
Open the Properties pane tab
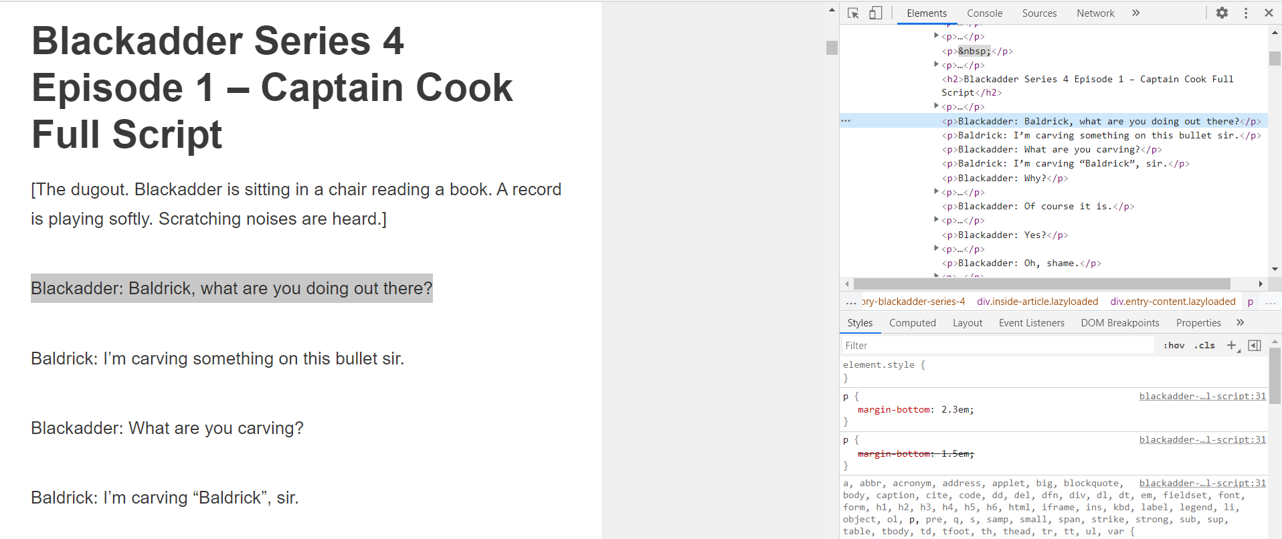click(x=1198, y=323)
